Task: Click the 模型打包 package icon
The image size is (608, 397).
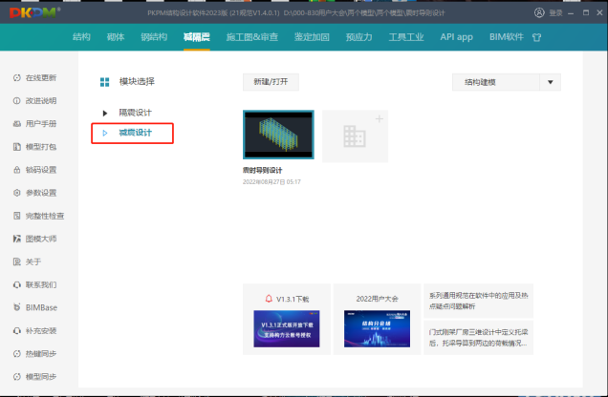Action: [16, 147]
